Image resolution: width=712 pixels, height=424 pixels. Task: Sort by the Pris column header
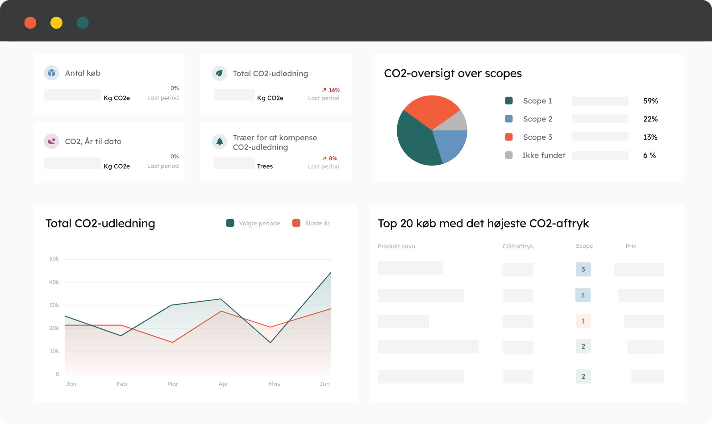point(631,246)
